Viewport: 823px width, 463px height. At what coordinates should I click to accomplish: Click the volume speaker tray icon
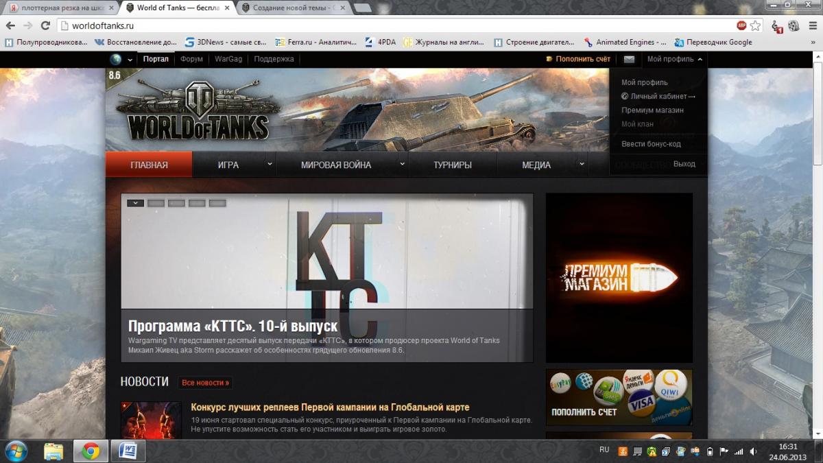point(754,451)
